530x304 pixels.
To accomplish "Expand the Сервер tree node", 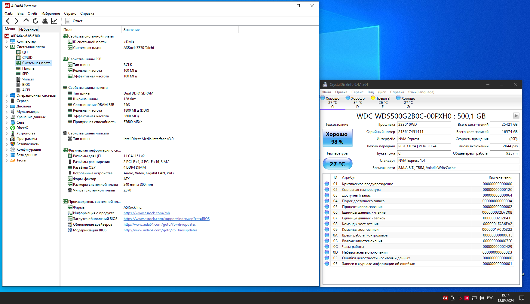I will point(7,101).
